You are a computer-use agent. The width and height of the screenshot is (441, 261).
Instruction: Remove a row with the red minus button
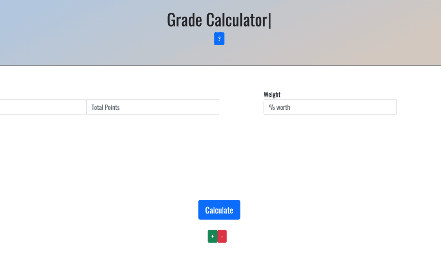click(x=222, y=236)
